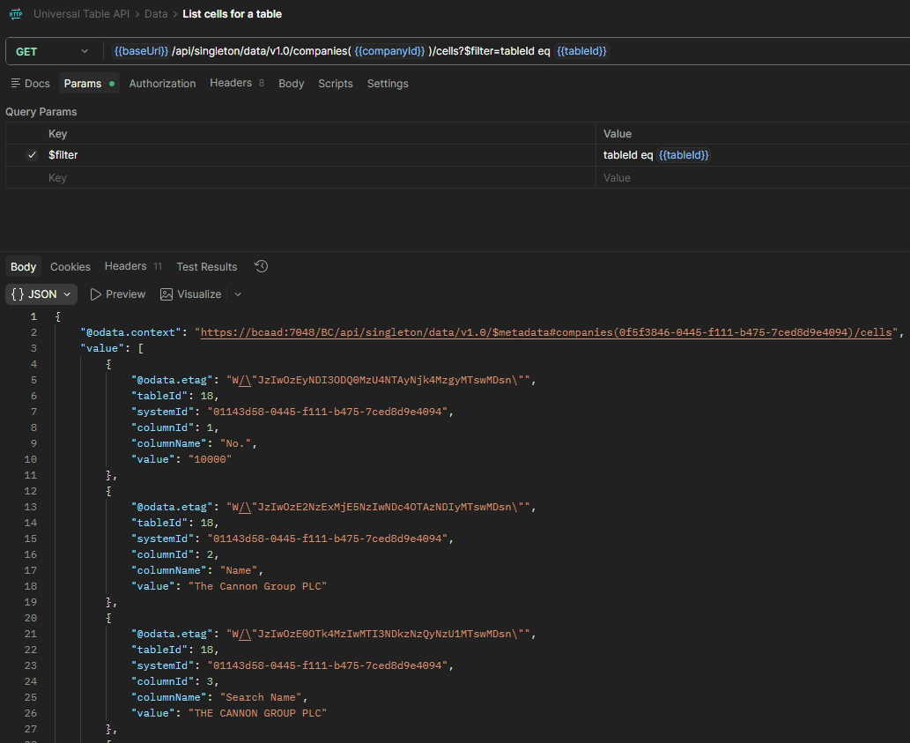The height and width of the screenshot is (743, 910).
Task: Open the GET method dropdown
Action: [51, 51]
